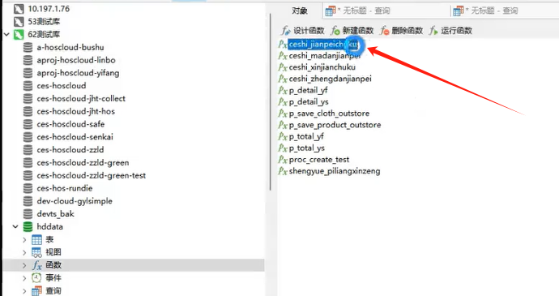Click the 函数 fx icon in tree

click(x=36, y=265)
